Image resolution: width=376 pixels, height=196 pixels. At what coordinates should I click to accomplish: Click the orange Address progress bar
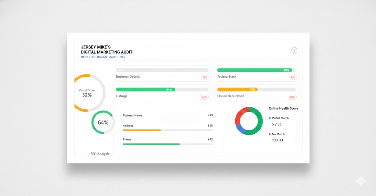pos(142,130)
